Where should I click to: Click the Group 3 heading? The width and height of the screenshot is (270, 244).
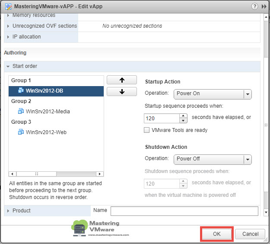(21, 122)
